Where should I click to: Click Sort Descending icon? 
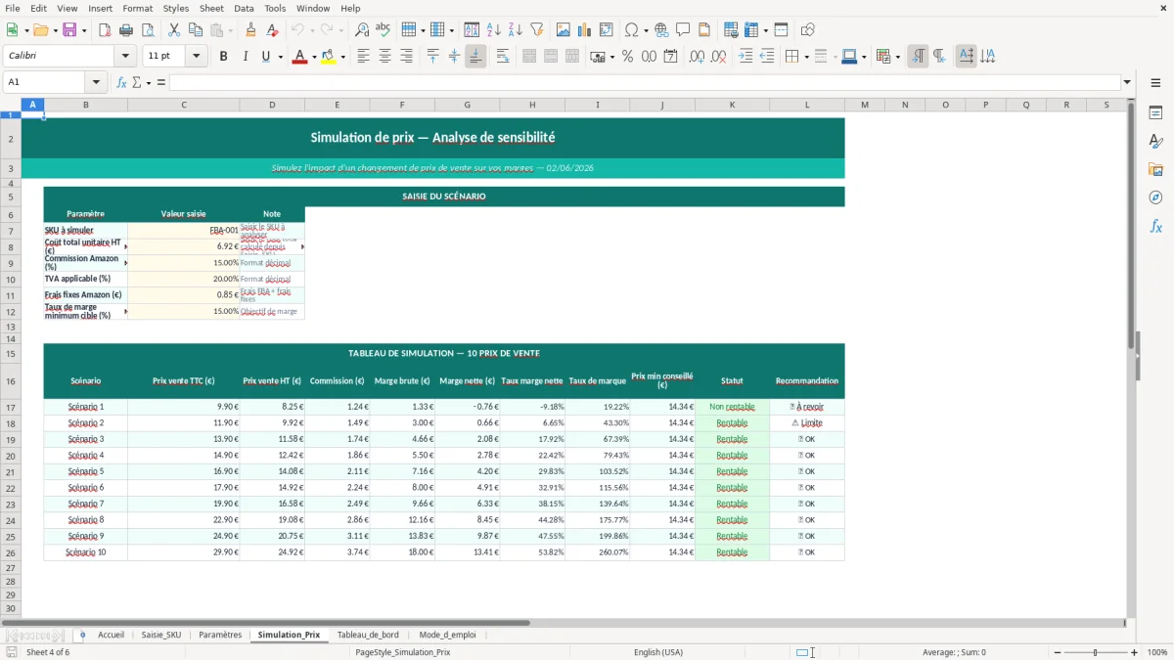click(x=515, y=29)
